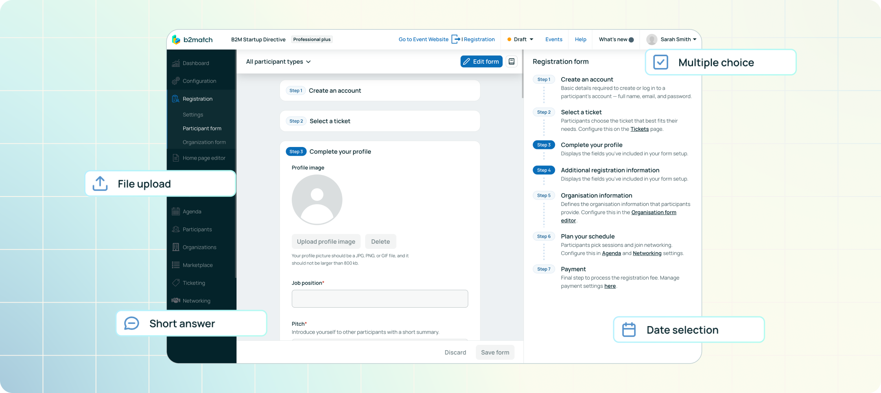Click the Ticketing tag icon
Viewport: 881px width, 393px height.
(x=176, y=283)
